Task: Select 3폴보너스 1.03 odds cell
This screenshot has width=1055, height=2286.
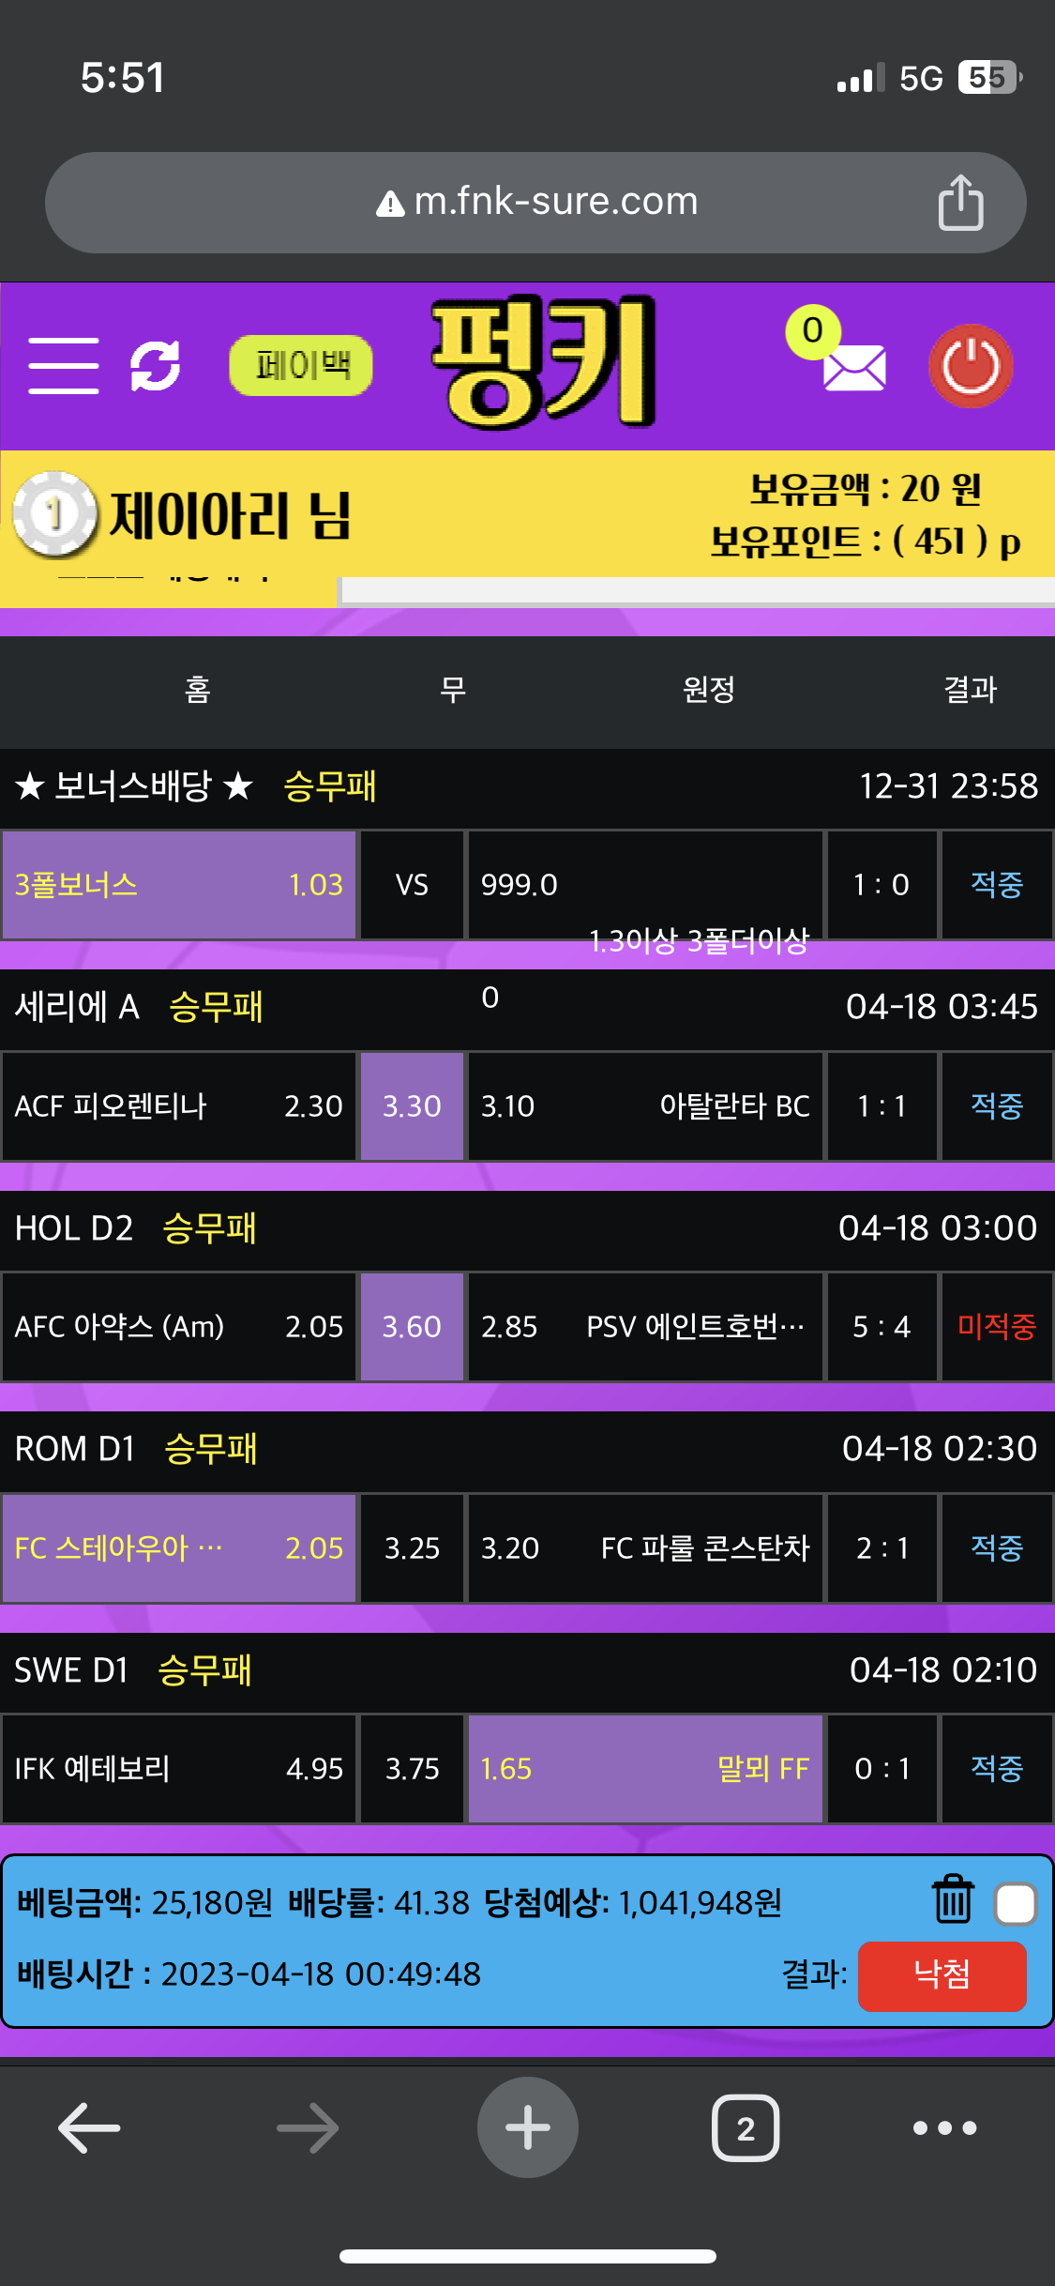Action: click(179, 885)
